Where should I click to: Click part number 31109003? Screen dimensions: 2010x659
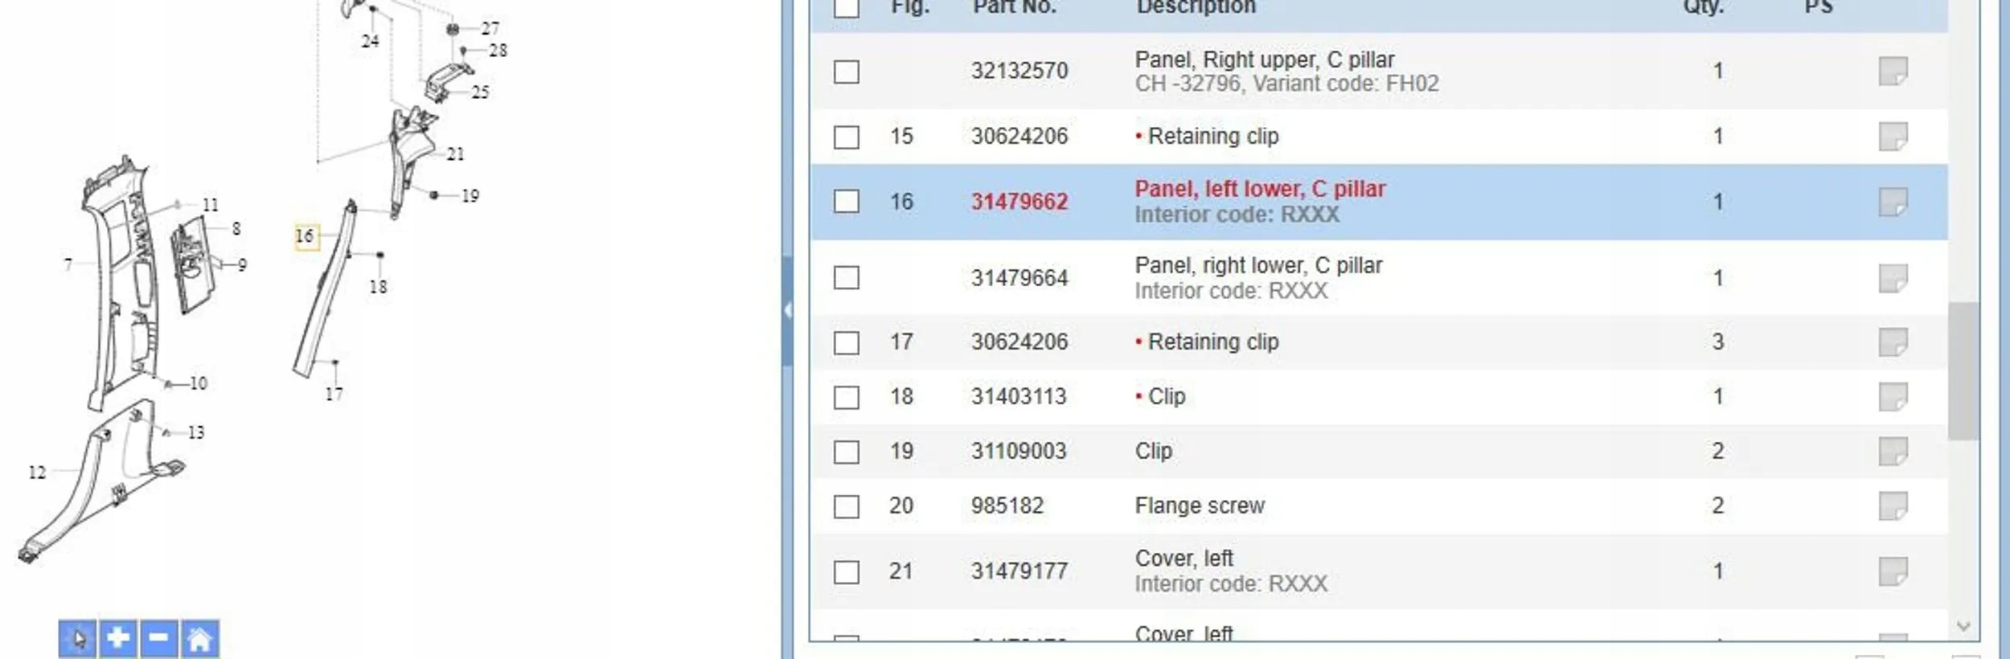(x=1019, y=452)
